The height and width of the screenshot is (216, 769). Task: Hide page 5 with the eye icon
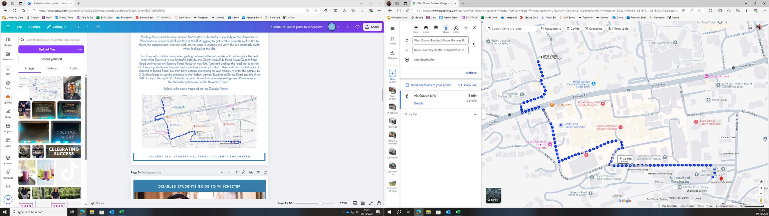(x=236, y=172)
